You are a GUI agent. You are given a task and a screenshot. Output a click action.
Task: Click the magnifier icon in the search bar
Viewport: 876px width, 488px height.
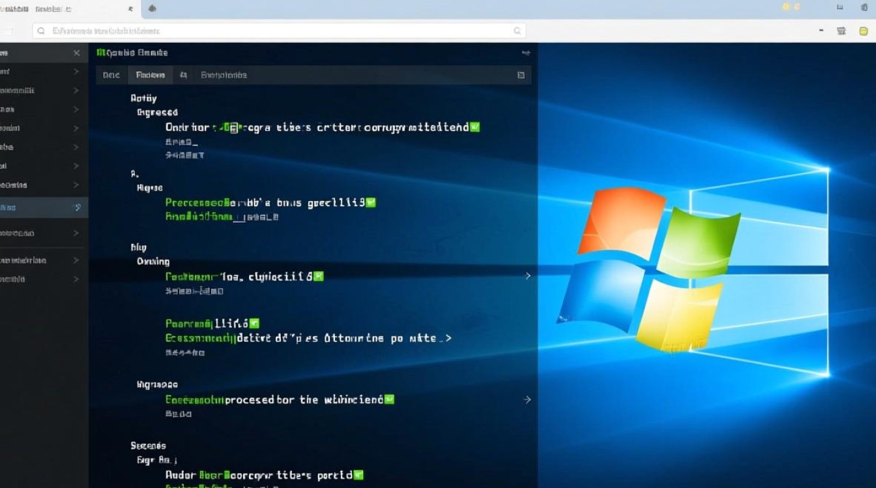(x=40, y=30)
